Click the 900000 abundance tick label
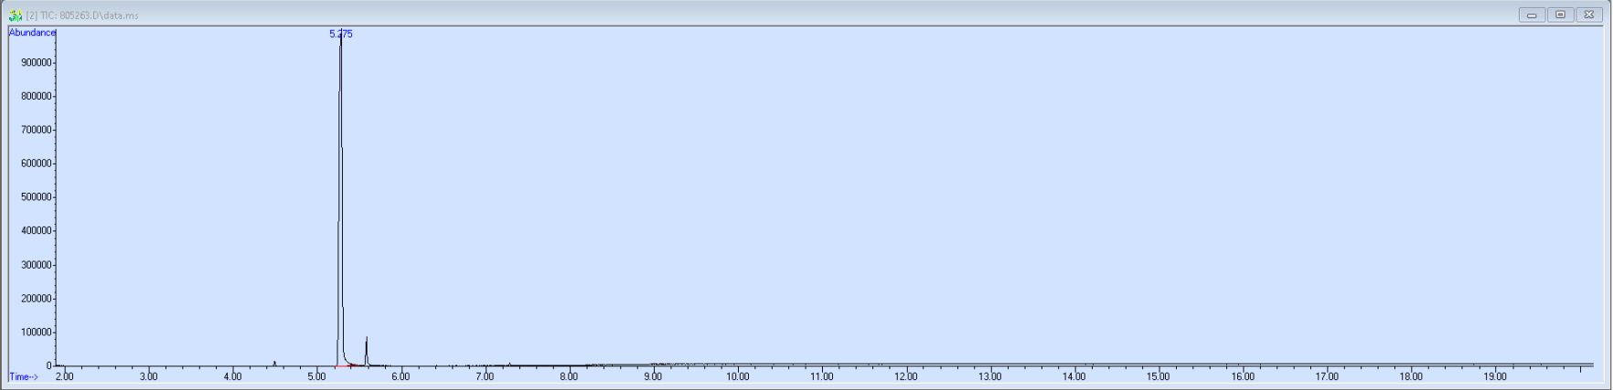This screenshot has height=390, width=1613. coord(36,63)
